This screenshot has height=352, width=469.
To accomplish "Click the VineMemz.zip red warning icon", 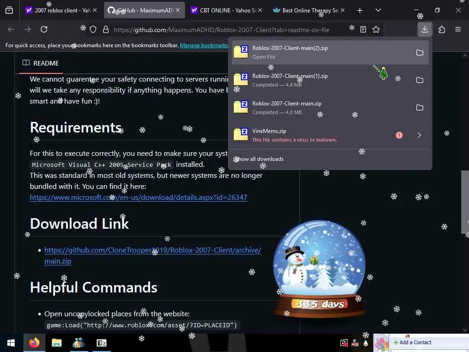I will (x=399, y=135).
